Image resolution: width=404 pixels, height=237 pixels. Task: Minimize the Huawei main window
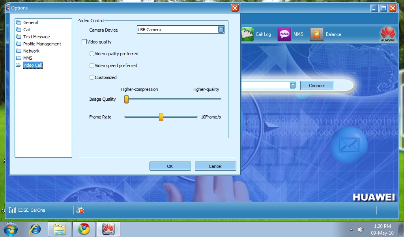click(374, 8)
